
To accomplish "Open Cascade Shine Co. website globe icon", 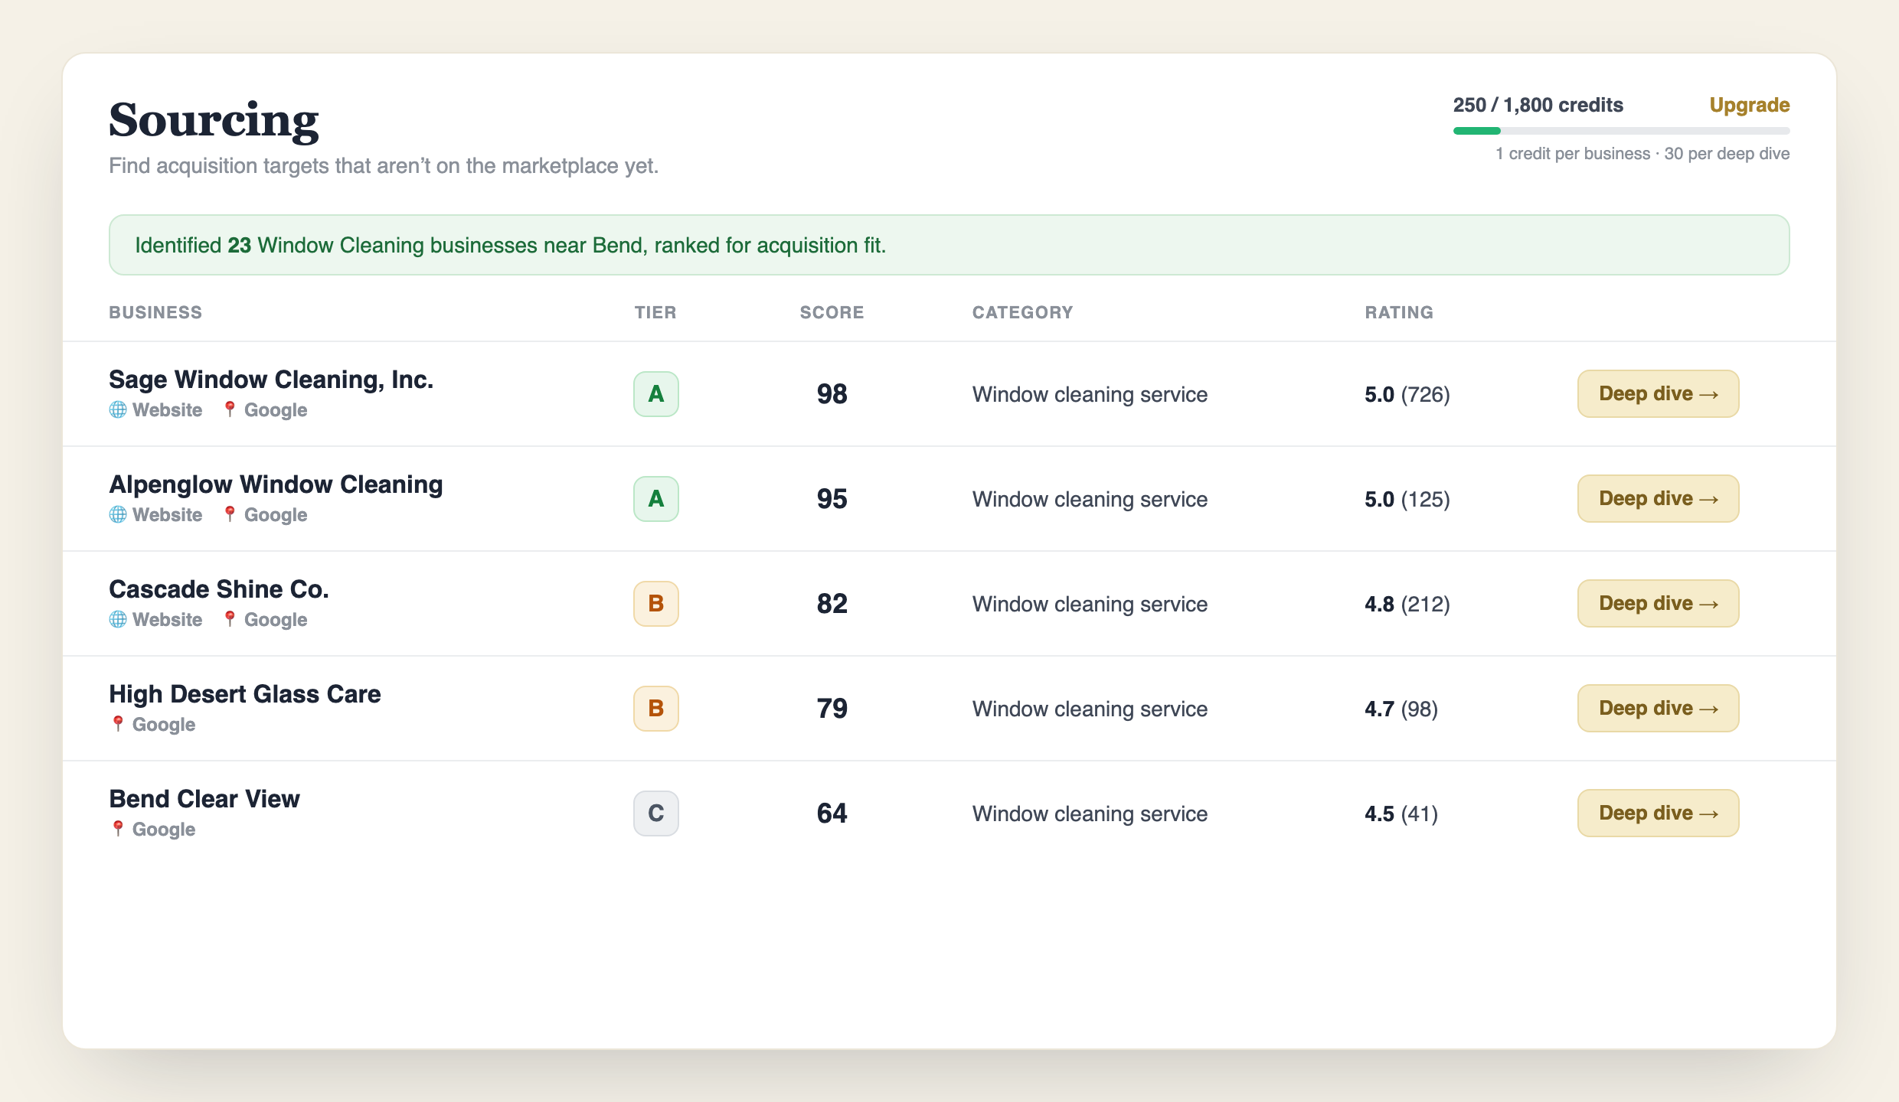I will [x=118, y=619].
